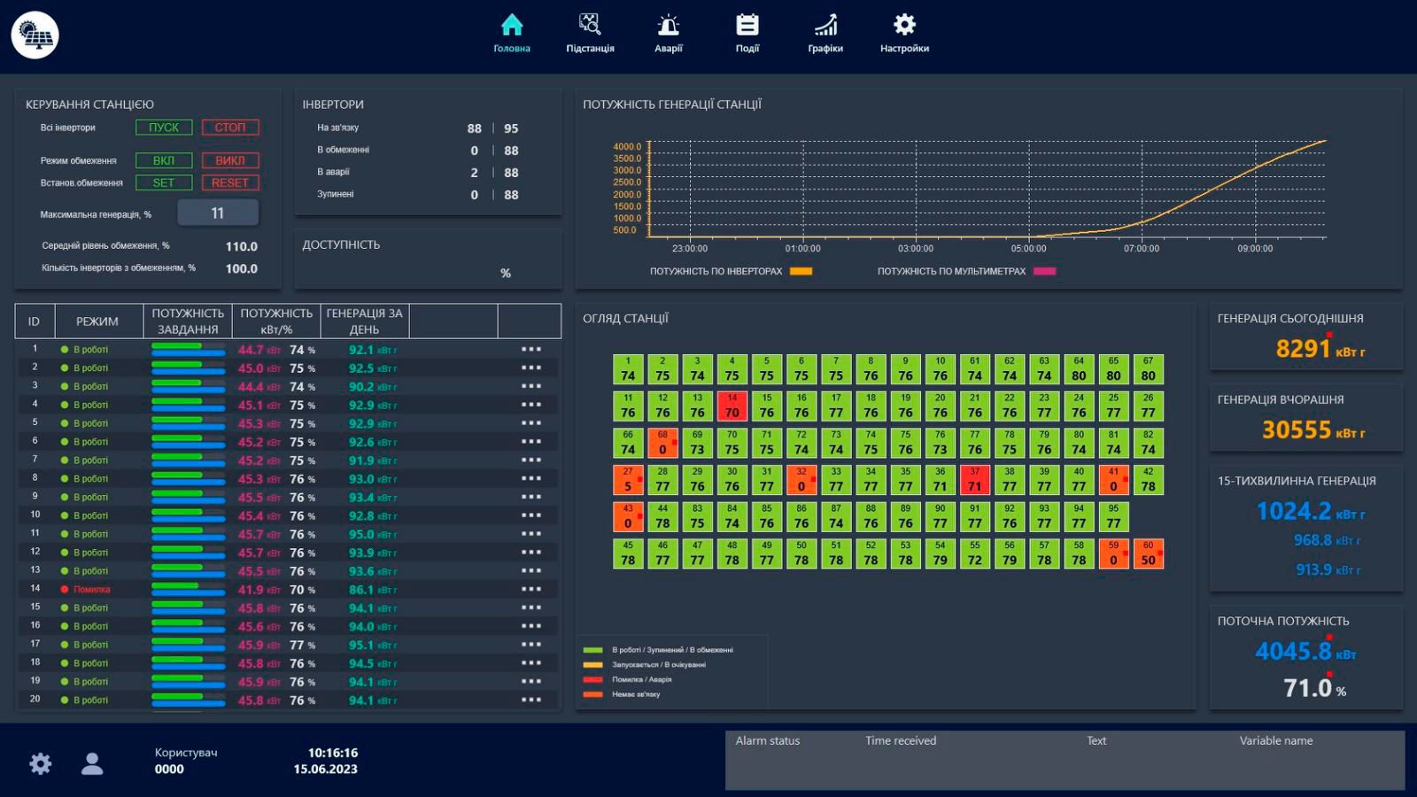Viewport: 1417px width, 797px height.
Task: Open the Події events icon
Action: click(747, 25)
